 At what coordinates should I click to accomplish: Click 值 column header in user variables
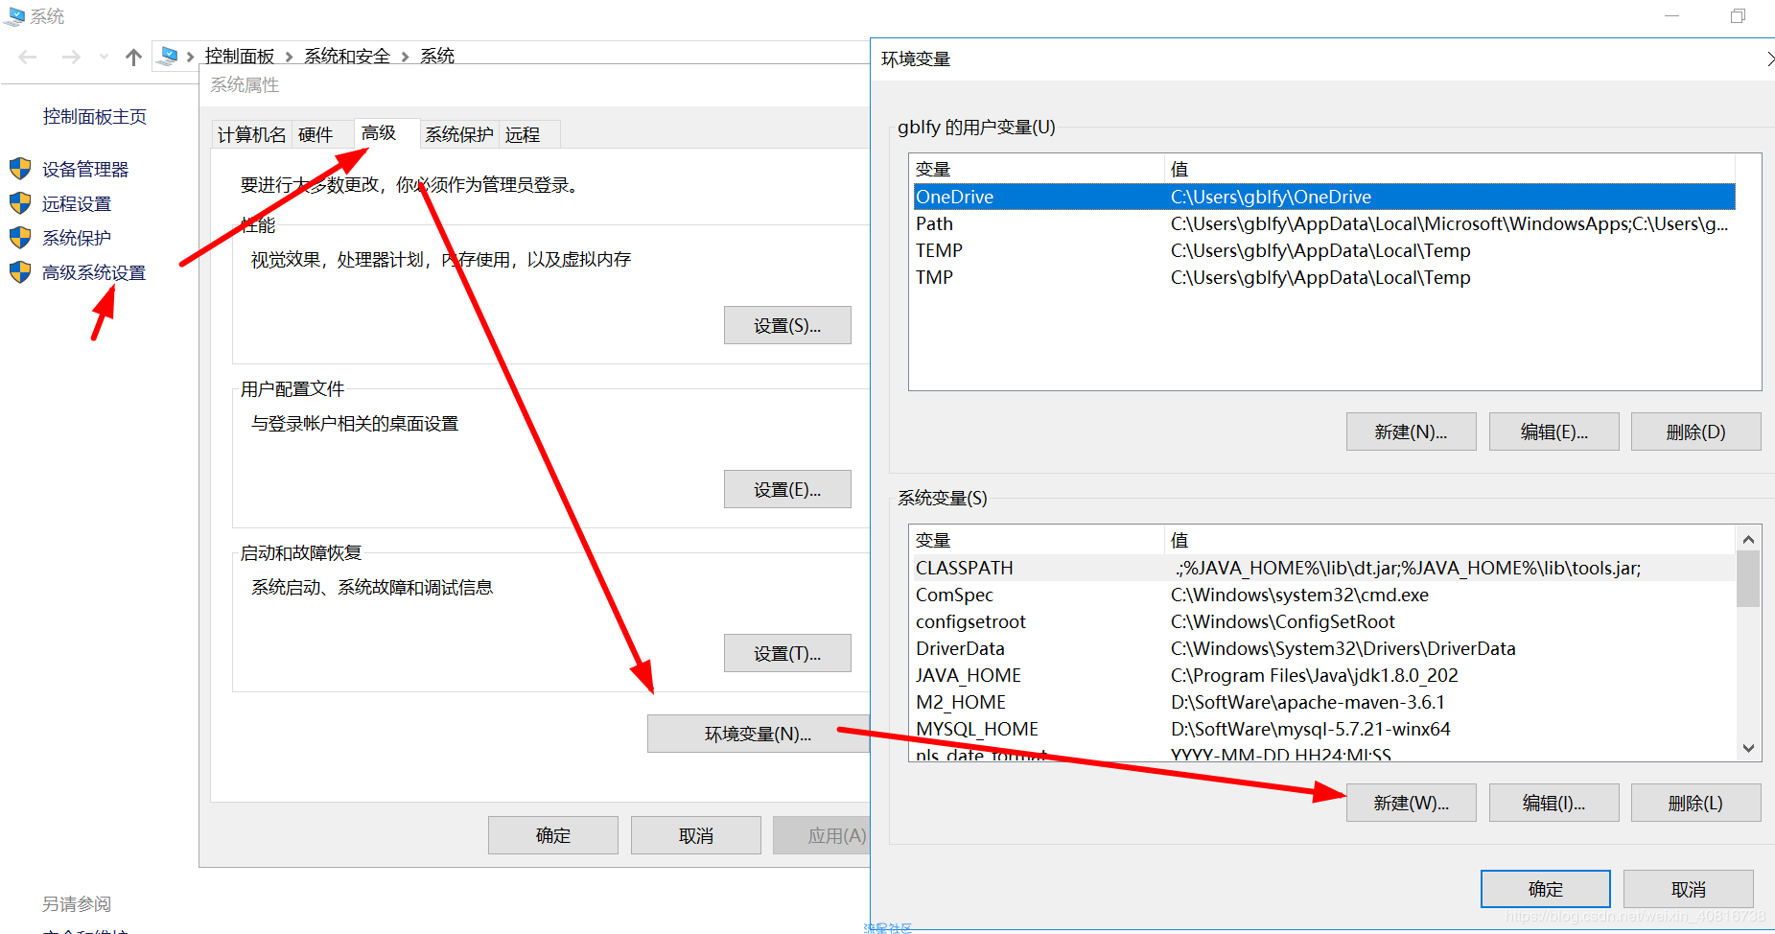pos(1451,170)
